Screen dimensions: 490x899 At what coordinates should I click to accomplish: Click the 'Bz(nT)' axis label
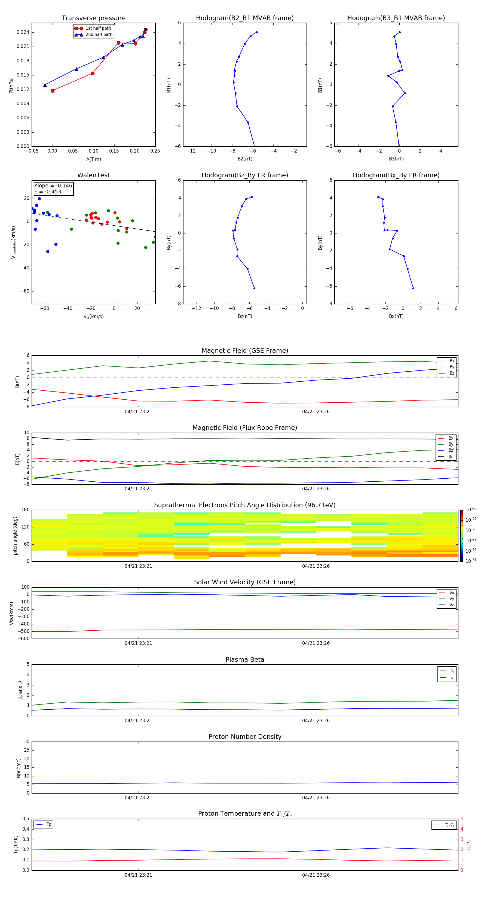245,316
